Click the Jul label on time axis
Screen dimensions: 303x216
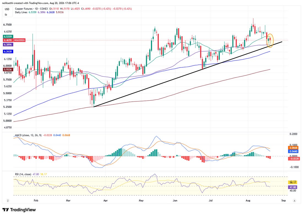click(x=211, y=201)
